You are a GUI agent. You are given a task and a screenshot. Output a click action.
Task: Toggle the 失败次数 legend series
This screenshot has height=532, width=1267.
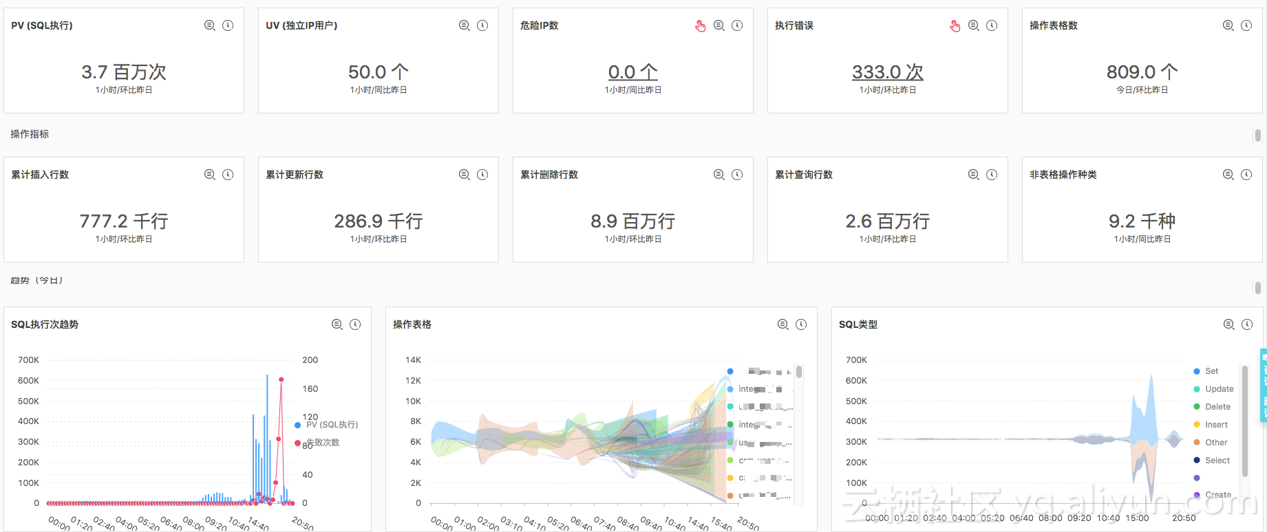click(x=317, y=443)
